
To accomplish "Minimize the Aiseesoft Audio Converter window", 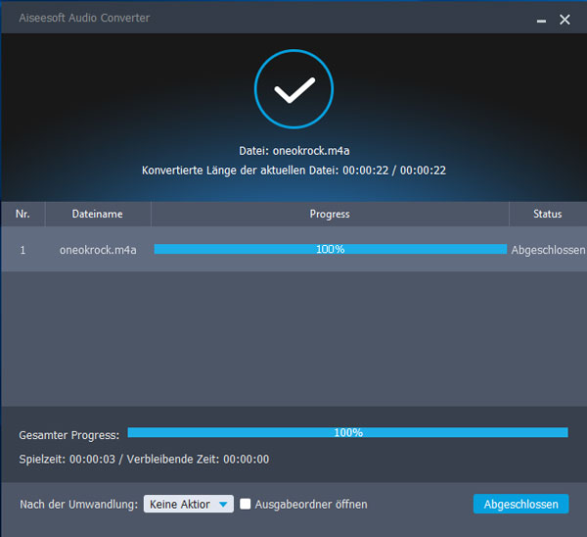I will click(x=542, y=20).
